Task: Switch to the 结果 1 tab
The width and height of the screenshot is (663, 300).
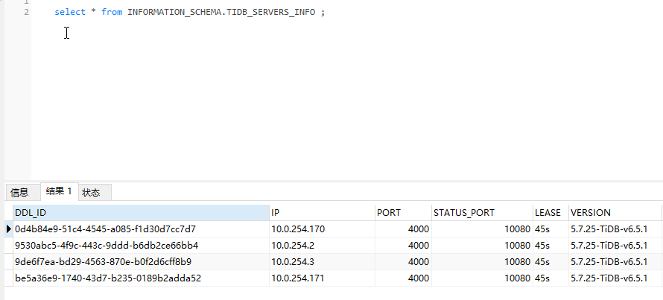Action: click(x=59, y=191)
